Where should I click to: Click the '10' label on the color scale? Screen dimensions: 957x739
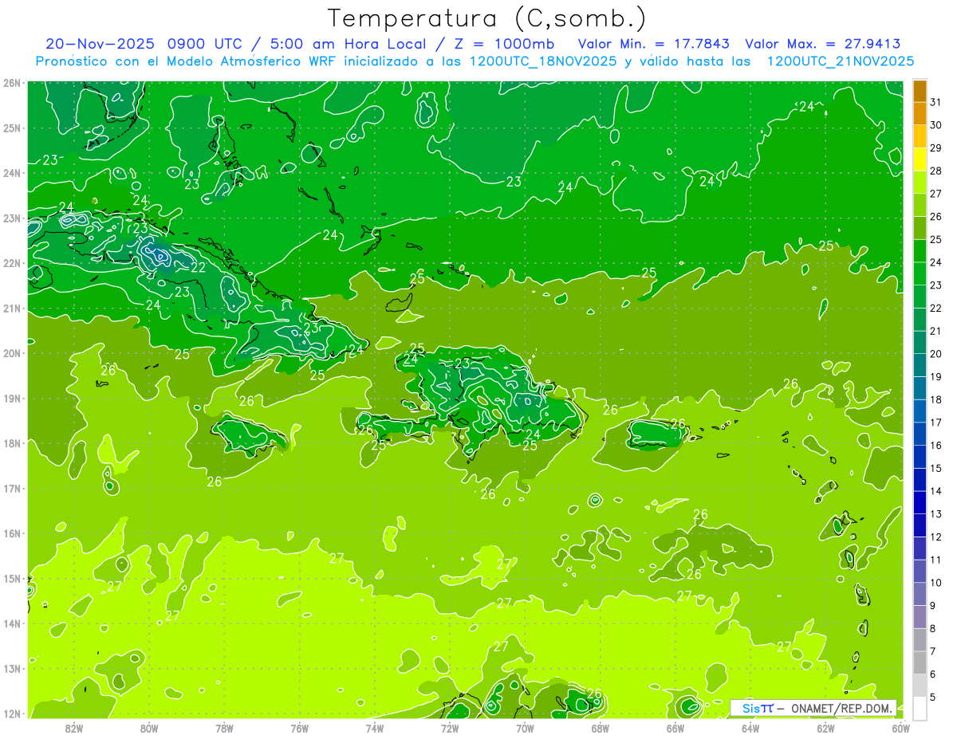[x=936, y=583]
